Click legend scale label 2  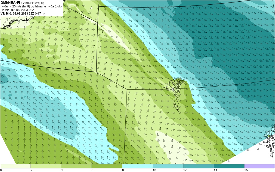pos(31,170)
